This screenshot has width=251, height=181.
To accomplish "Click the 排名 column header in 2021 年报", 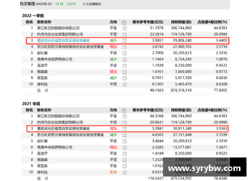I will [29, 110].
